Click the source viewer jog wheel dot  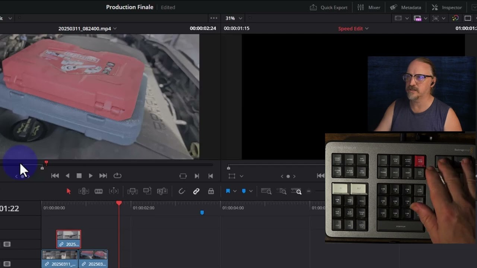22,176
